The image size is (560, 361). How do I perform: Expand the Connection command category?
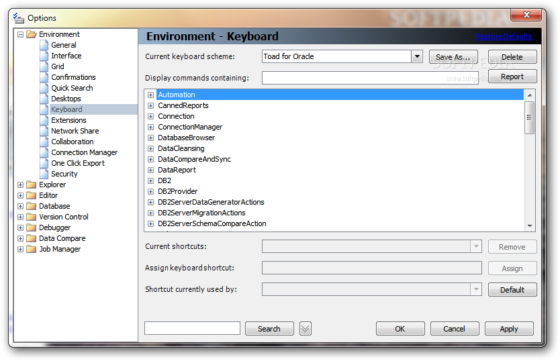[x=150, y=116]
